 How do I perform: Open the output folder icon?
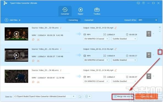tap(80, 97)
